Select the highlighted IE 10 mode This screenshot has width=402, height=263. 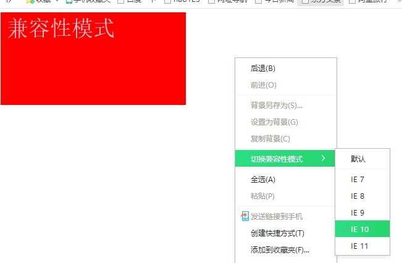362,229
